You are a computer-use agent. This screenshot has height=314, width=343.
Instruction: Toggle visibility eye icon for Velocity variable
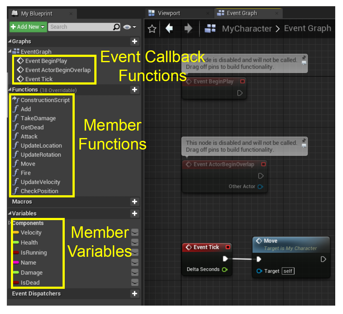coord(134,233)
